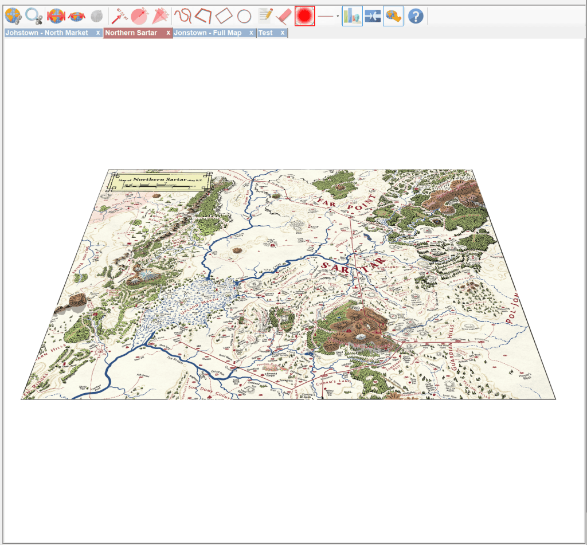Select the cone area measure tool
587x545 pixels.
click(159, 16)
